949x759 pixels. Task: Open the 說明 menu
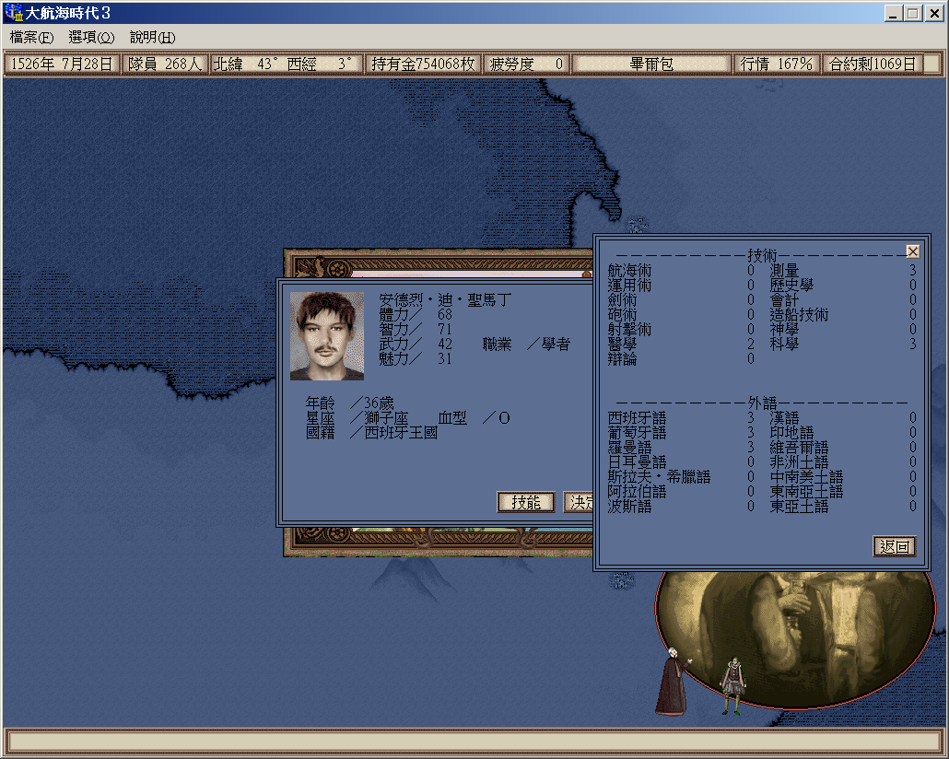tap(152, 38)
